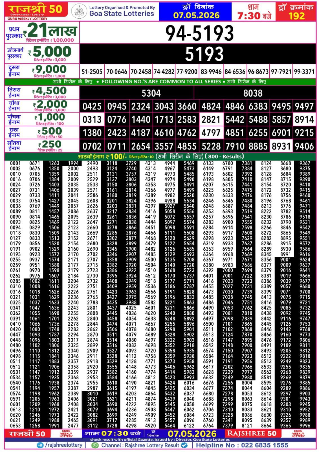319x452 pixels.
Task: Select third prize number 5304
Action: (x=151, y=93)
